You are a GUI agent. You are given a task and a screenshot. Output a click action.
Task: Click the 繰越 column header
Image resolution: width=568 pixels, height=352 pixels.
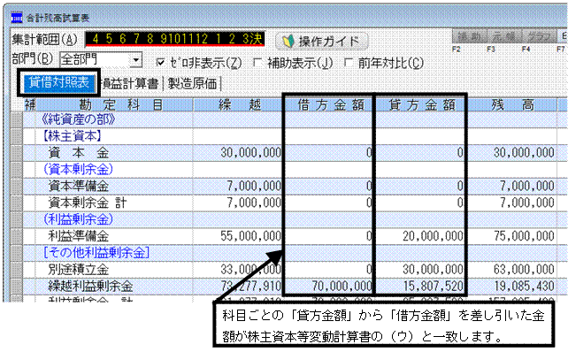coord(238,105)
